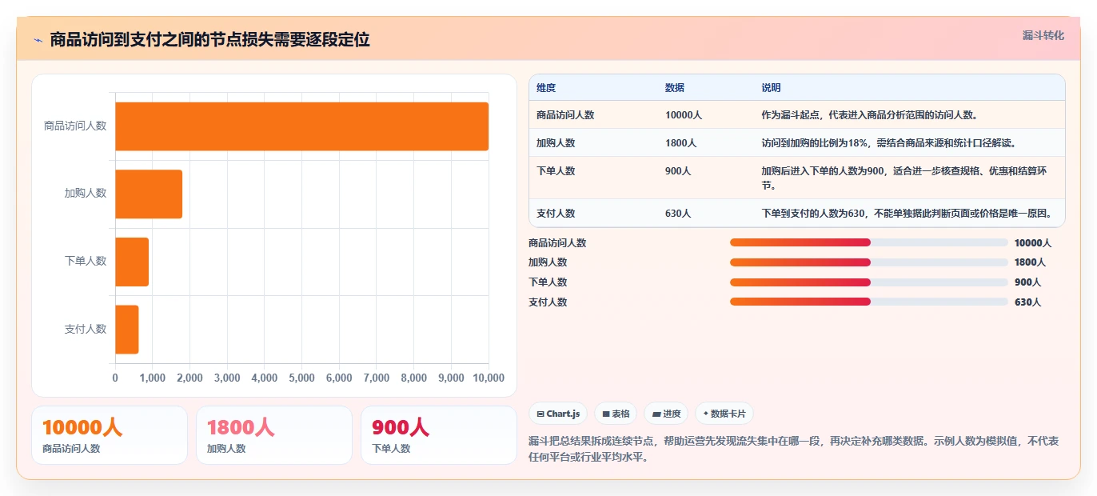Click the 900人 value in the table
The width and height of the screenshot is (1097, 496).
[x=678, y=171]
